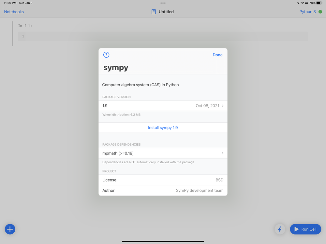Check the green kernel status indicator
326x244 pixels.
[320, 12]
